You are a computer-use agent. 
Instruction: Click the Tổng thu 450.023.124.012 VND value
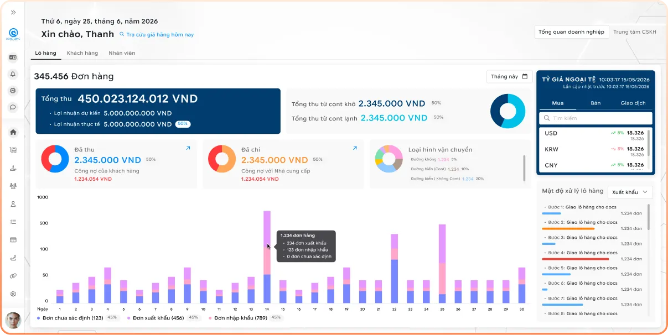137,99
